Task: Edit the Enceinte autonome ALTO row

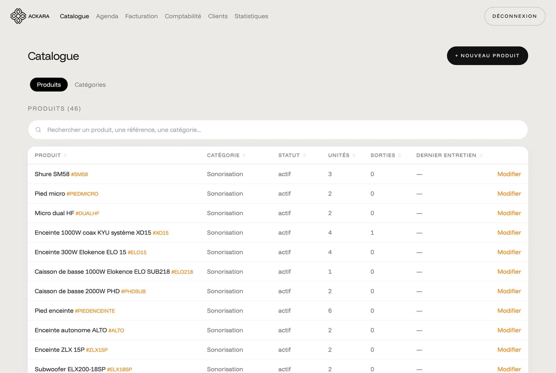Action: [x=509, y=330]
